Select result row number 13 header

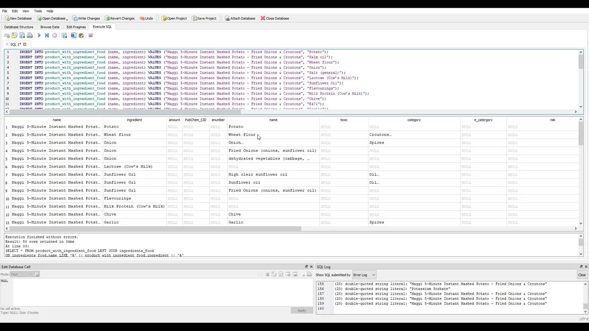click(7, 223)
